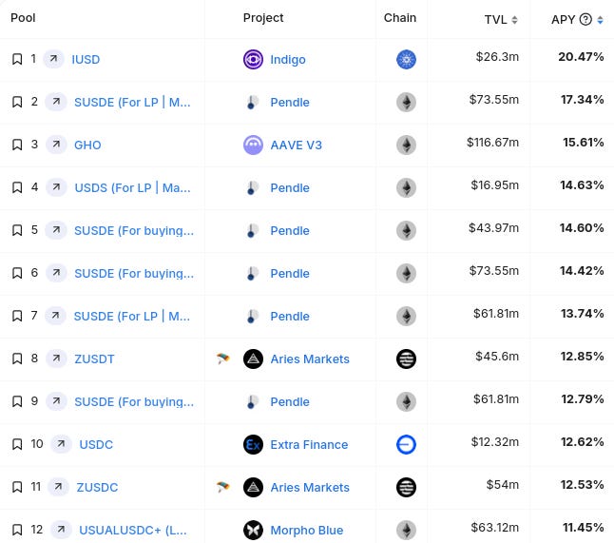Select the $116.67m TVL value
The height and width of the screenshot is (543, 614).
[x=492, y=143]
